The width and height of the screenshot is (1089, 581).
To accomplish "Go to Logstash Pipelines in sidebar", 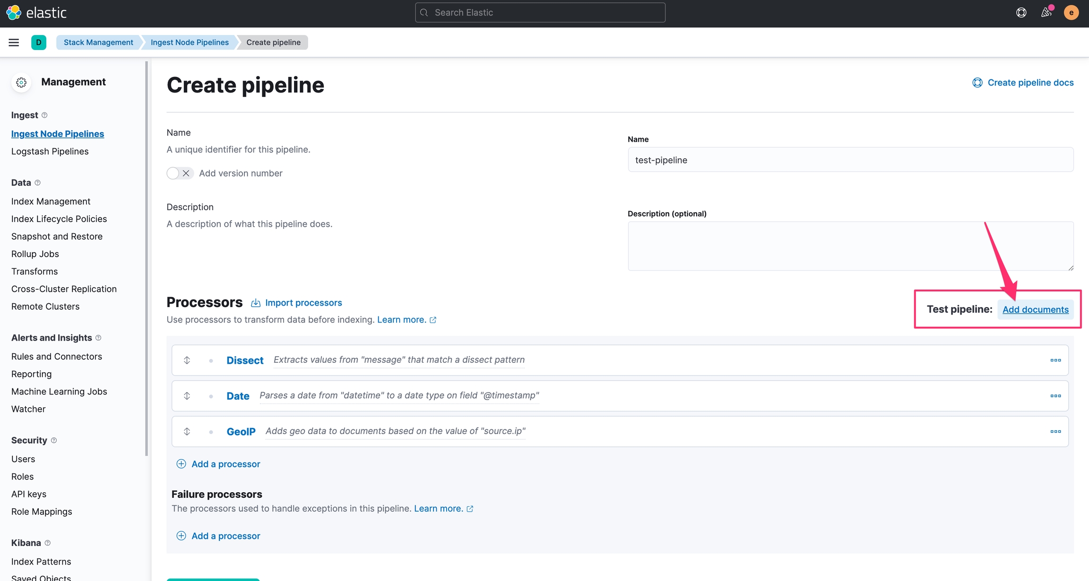I will tap(50, 152).
